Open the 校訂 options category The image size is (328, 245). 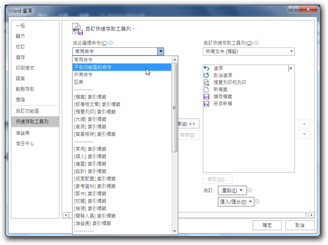pyautogui.click(x=35, y=47)
